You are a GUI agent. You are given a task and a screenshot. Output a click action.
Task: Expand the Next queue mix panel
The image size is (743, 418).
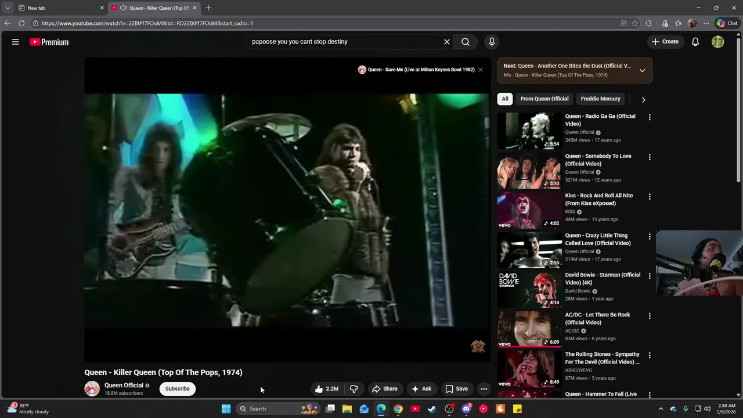[x=642, y=70]
